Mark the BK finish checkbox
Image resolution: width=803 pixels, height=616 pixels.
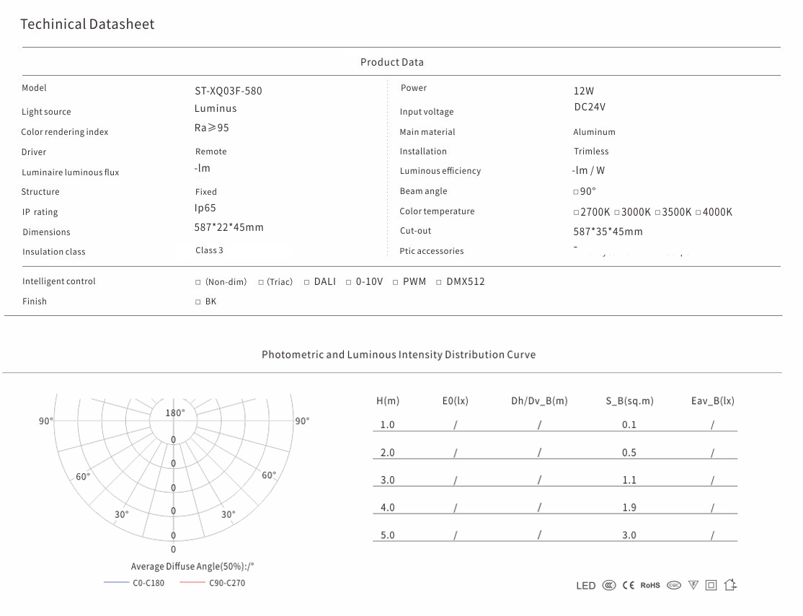[x=198, y=302]
